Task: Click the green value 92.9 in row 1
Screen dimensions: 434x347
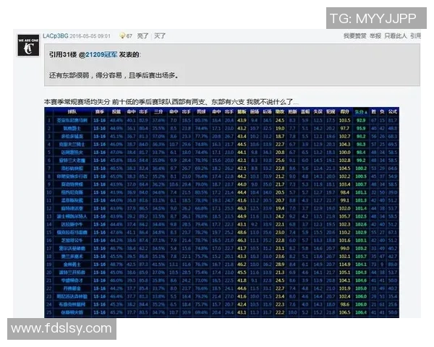Action: point(361,121)
